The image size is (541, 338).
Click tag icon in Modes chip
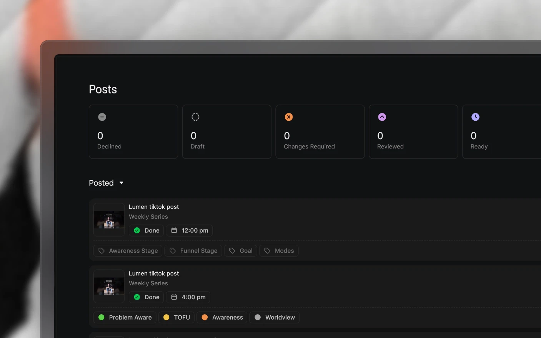tap(267, 251)
